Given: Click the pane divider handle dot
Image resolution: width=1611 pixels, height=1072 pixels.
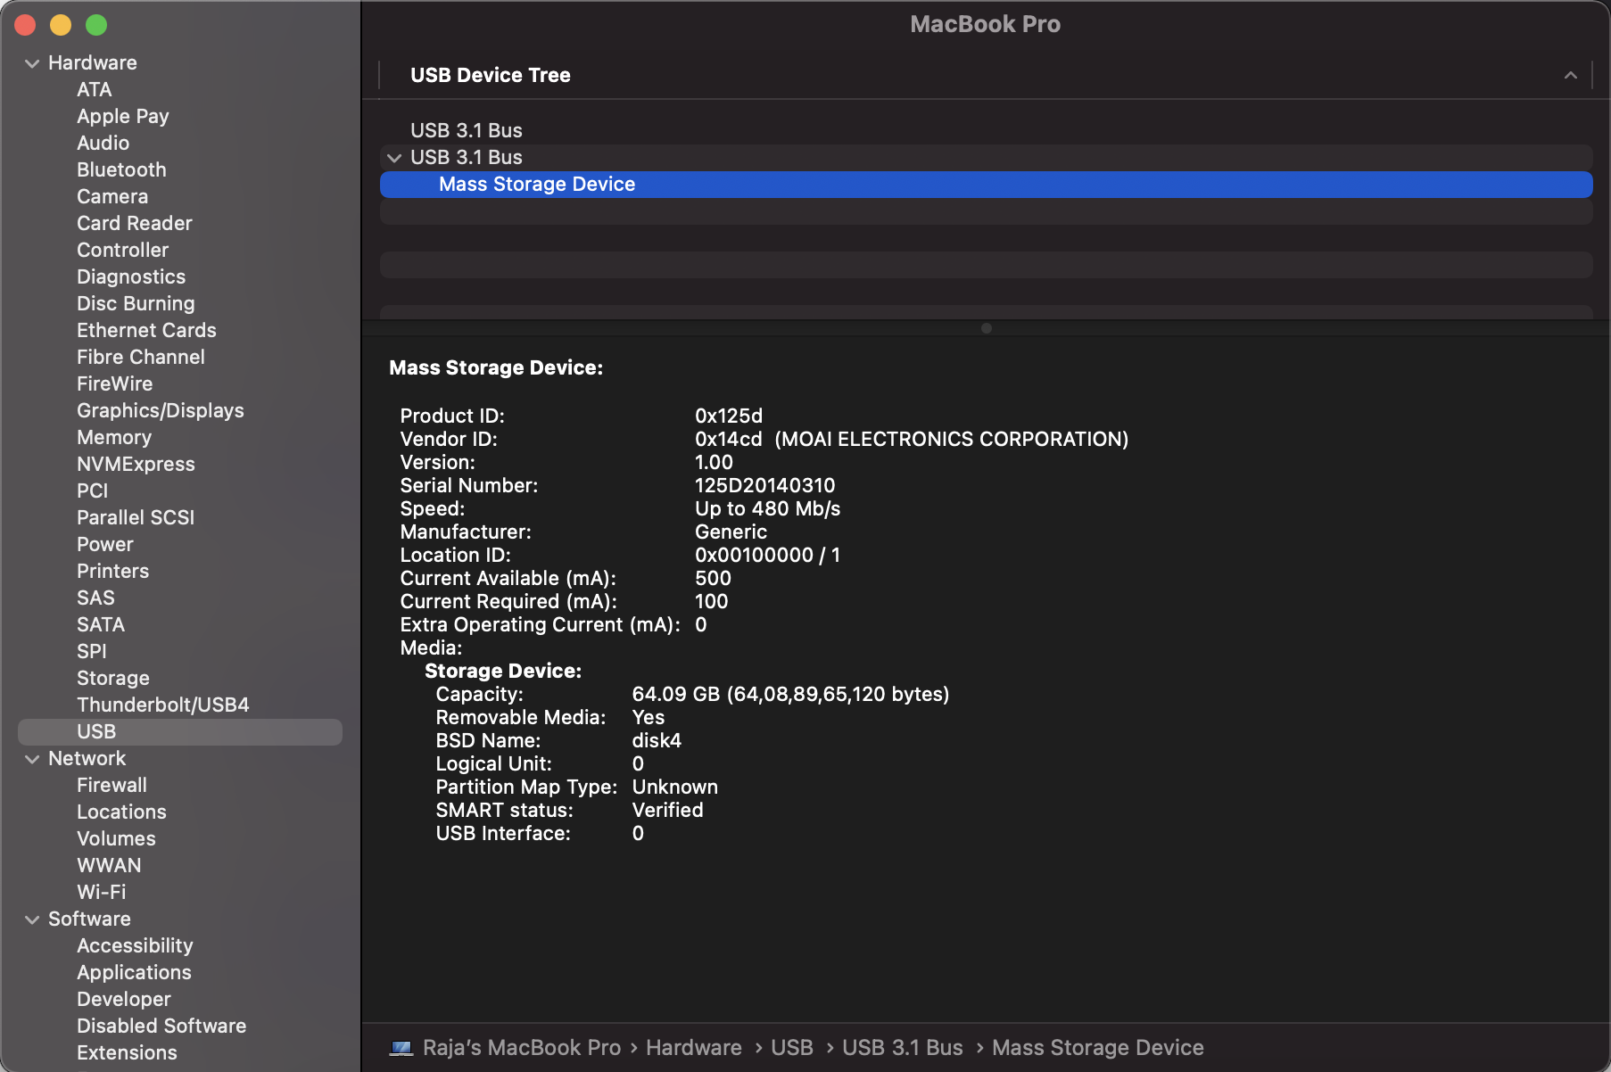Looking at the screenshot, I should (987, 328).
